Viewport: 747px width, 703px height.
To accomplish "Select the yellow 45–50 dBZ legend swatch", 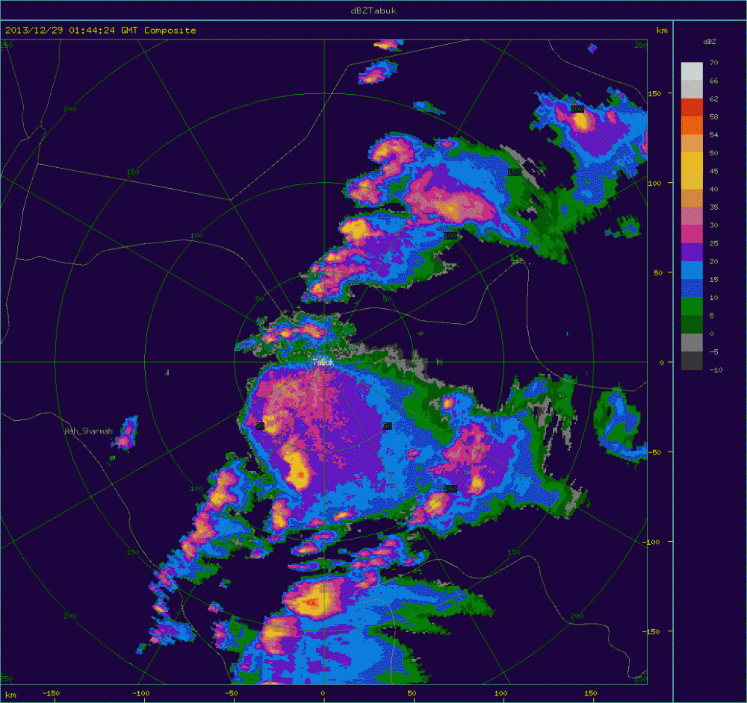I will (x=692, y=161).
